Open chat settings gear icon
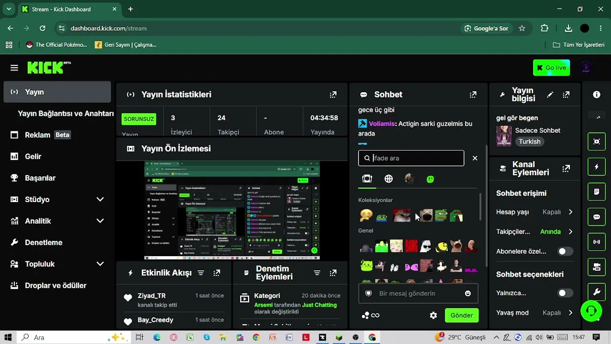The image size is (611, 344). (x=433, y=315)
